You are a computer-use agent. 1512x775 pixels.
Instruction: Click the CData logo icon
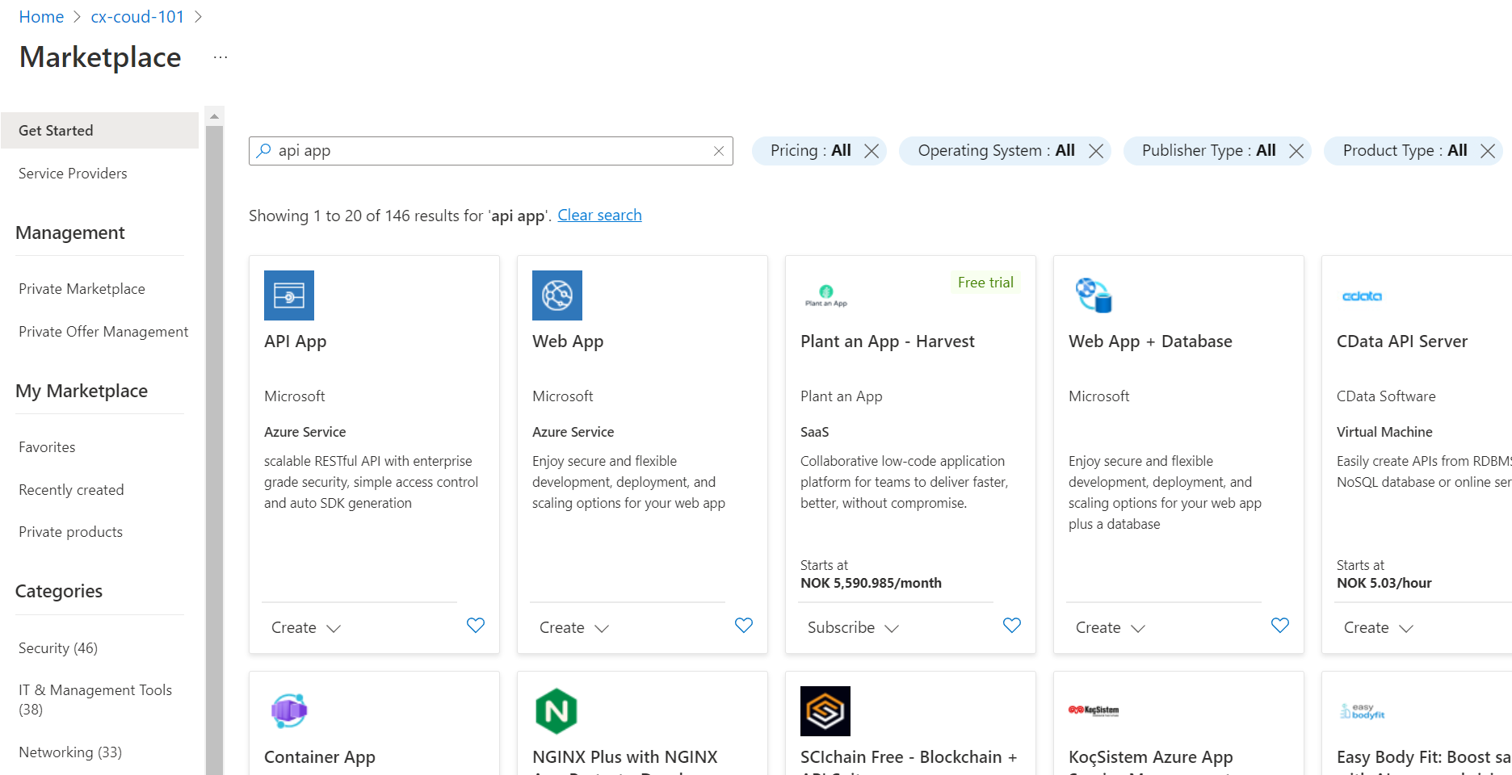1362,296
